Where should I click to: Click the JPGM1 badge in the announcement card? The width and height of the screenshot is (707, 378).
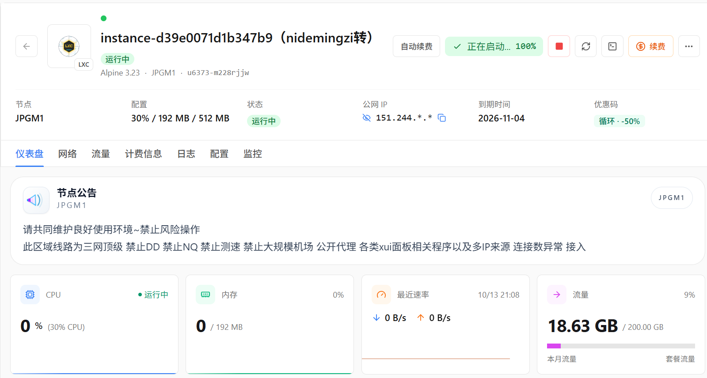click(x=672, y=198)
